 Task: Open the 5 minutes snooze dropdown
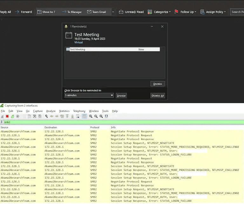point(89,95)
